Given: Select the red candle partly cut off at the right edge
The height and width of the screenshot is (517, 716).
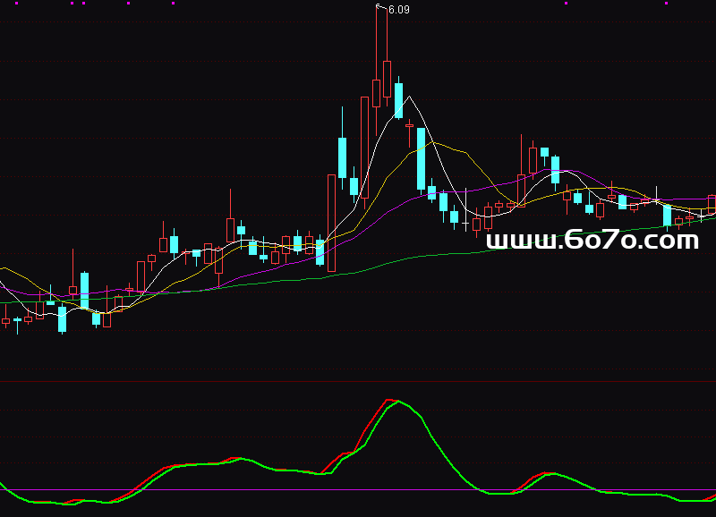Looking at the screenshot, I should (x=712, y=205).
